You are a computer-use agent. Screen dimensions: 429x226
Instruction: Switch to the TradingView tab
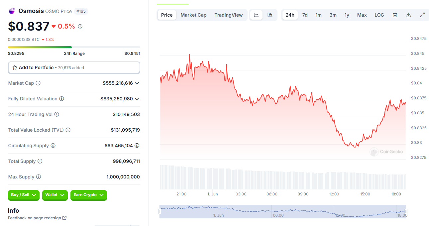point(229,15)
